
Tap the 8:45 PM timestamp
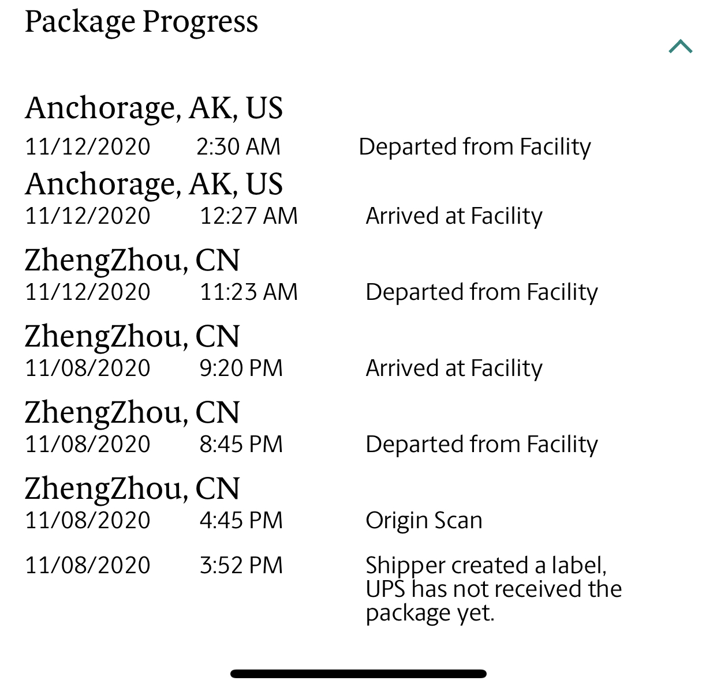(x=241, y=445)
